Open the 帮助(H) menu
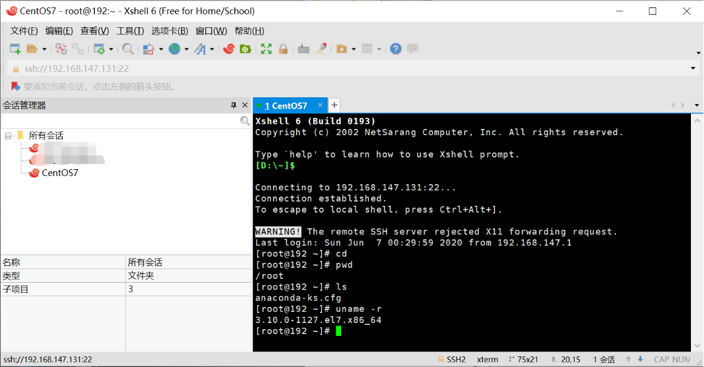704x367 pixels. (x=249, y=31)
